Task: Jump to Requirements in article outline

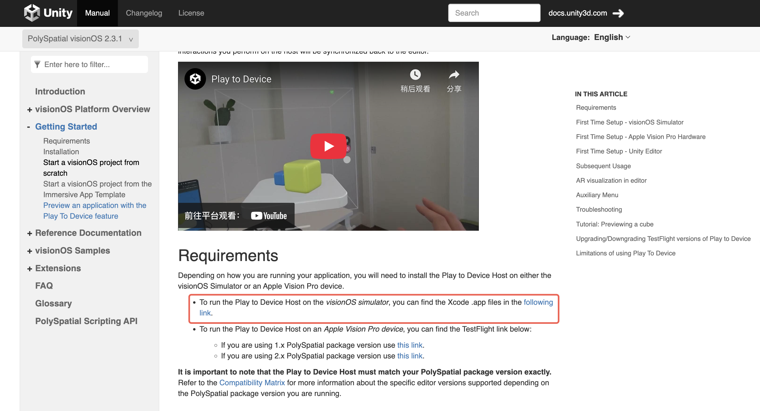Action: [x=596, y=108]
